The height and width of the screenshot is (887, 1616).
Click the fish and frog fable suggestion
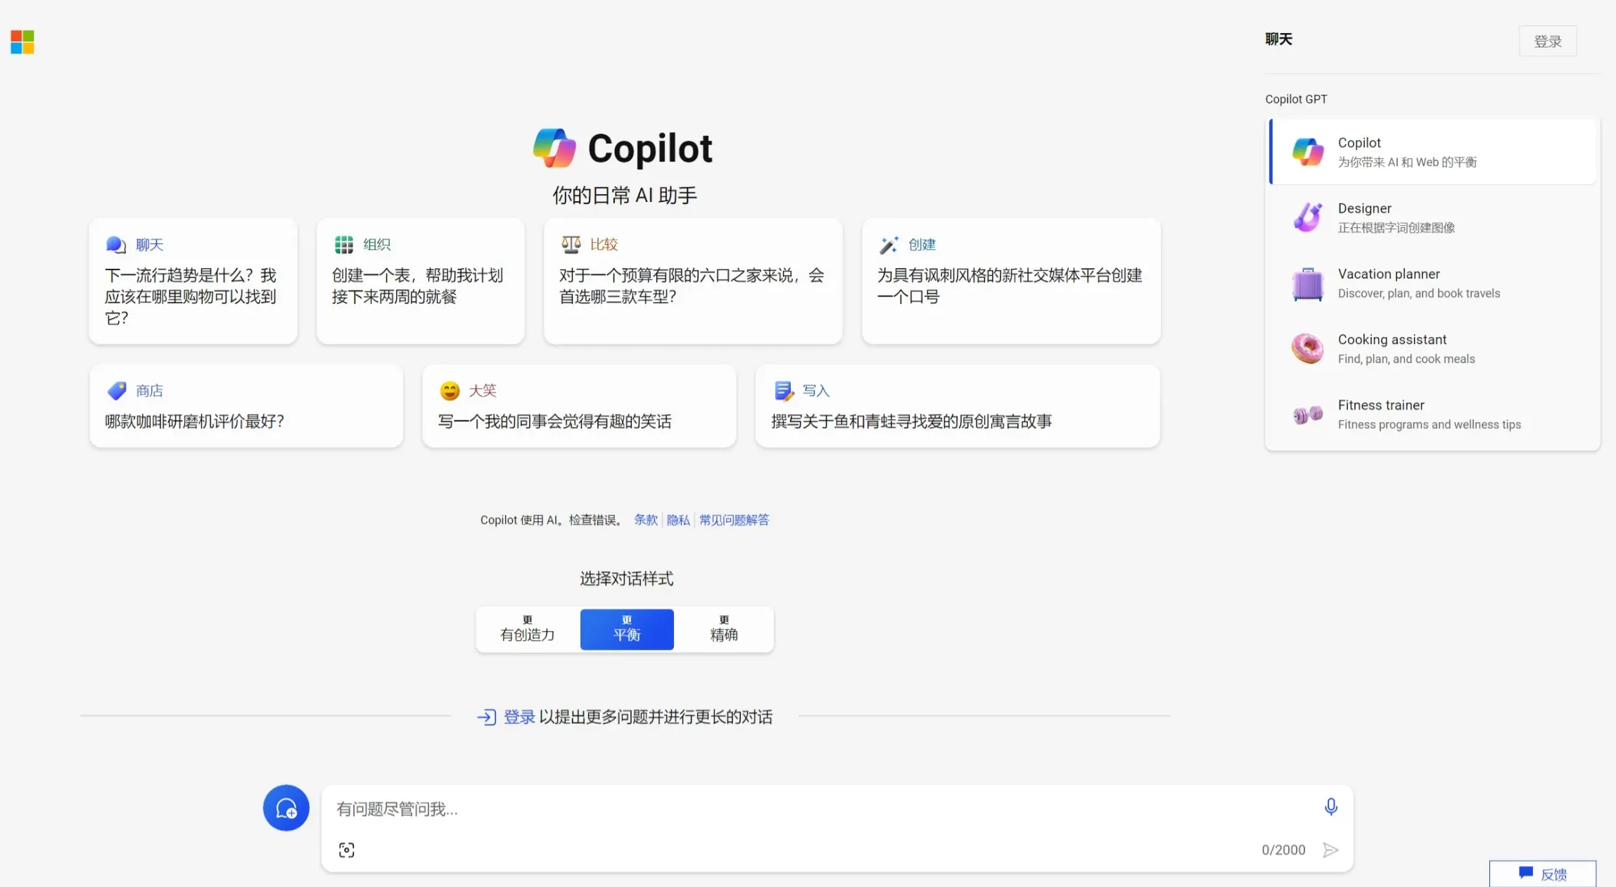(911, 421)
